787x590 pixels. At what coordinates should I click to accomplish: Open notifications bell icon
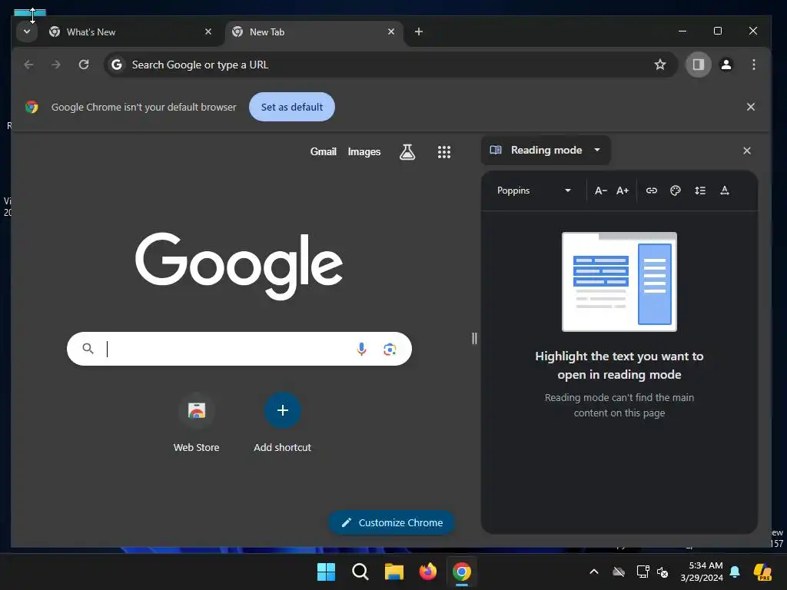(735, 572)
